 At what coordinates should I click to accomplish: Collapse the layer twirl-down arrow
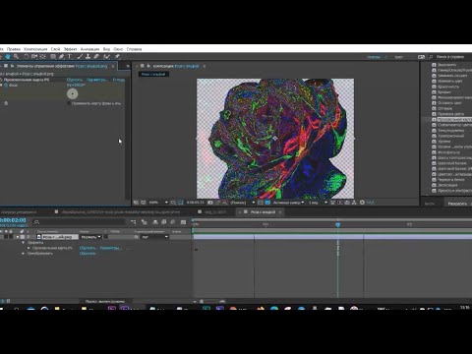pos(18,237)
